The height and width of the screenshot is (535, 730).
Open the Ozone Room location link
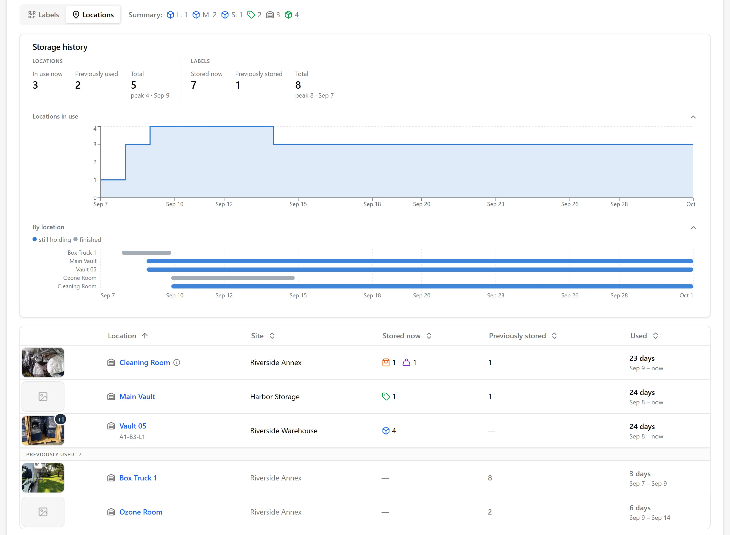coord(141,512)
